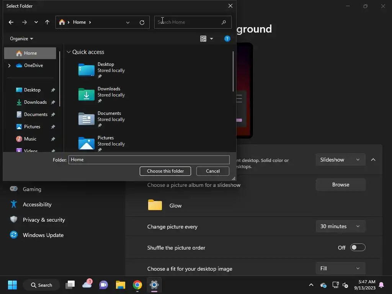The width and height of the screenshot is (392, 294).
Task: Select the Glow album folder
Action: tap(165, 206)
